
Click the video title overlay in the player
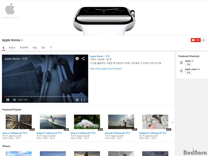point(16,59)
